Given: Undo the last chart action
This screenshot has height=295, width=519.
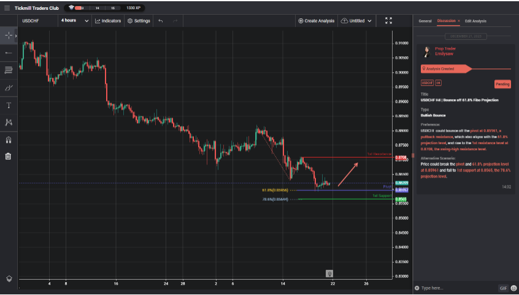Looking at the screenshot, I should point(161,21).
